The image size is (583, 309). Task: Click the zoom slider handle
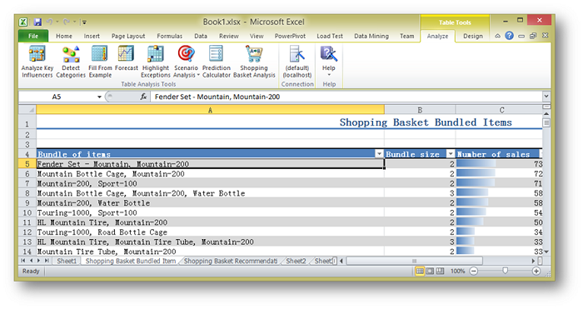pos(505,271)
